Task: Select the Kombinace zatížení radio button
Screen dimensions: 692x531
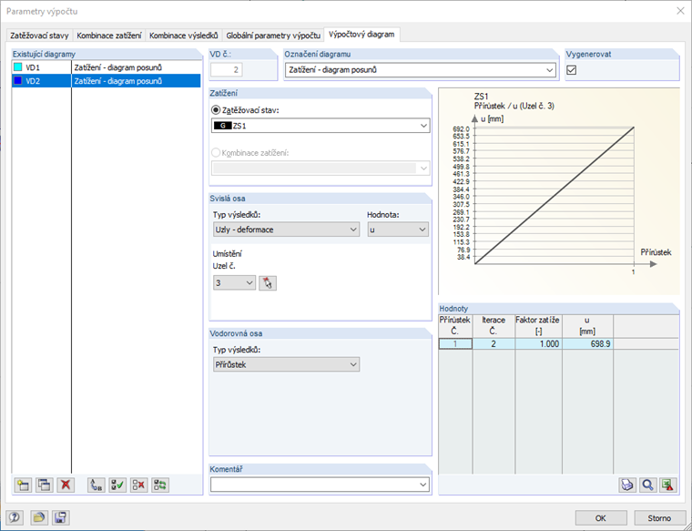Action: click(216, 153)
